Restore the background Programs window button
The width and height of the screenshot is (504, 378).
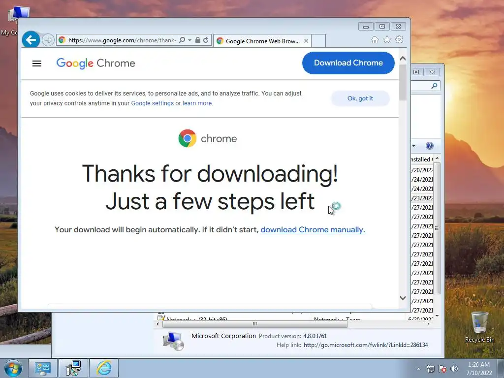416,72
